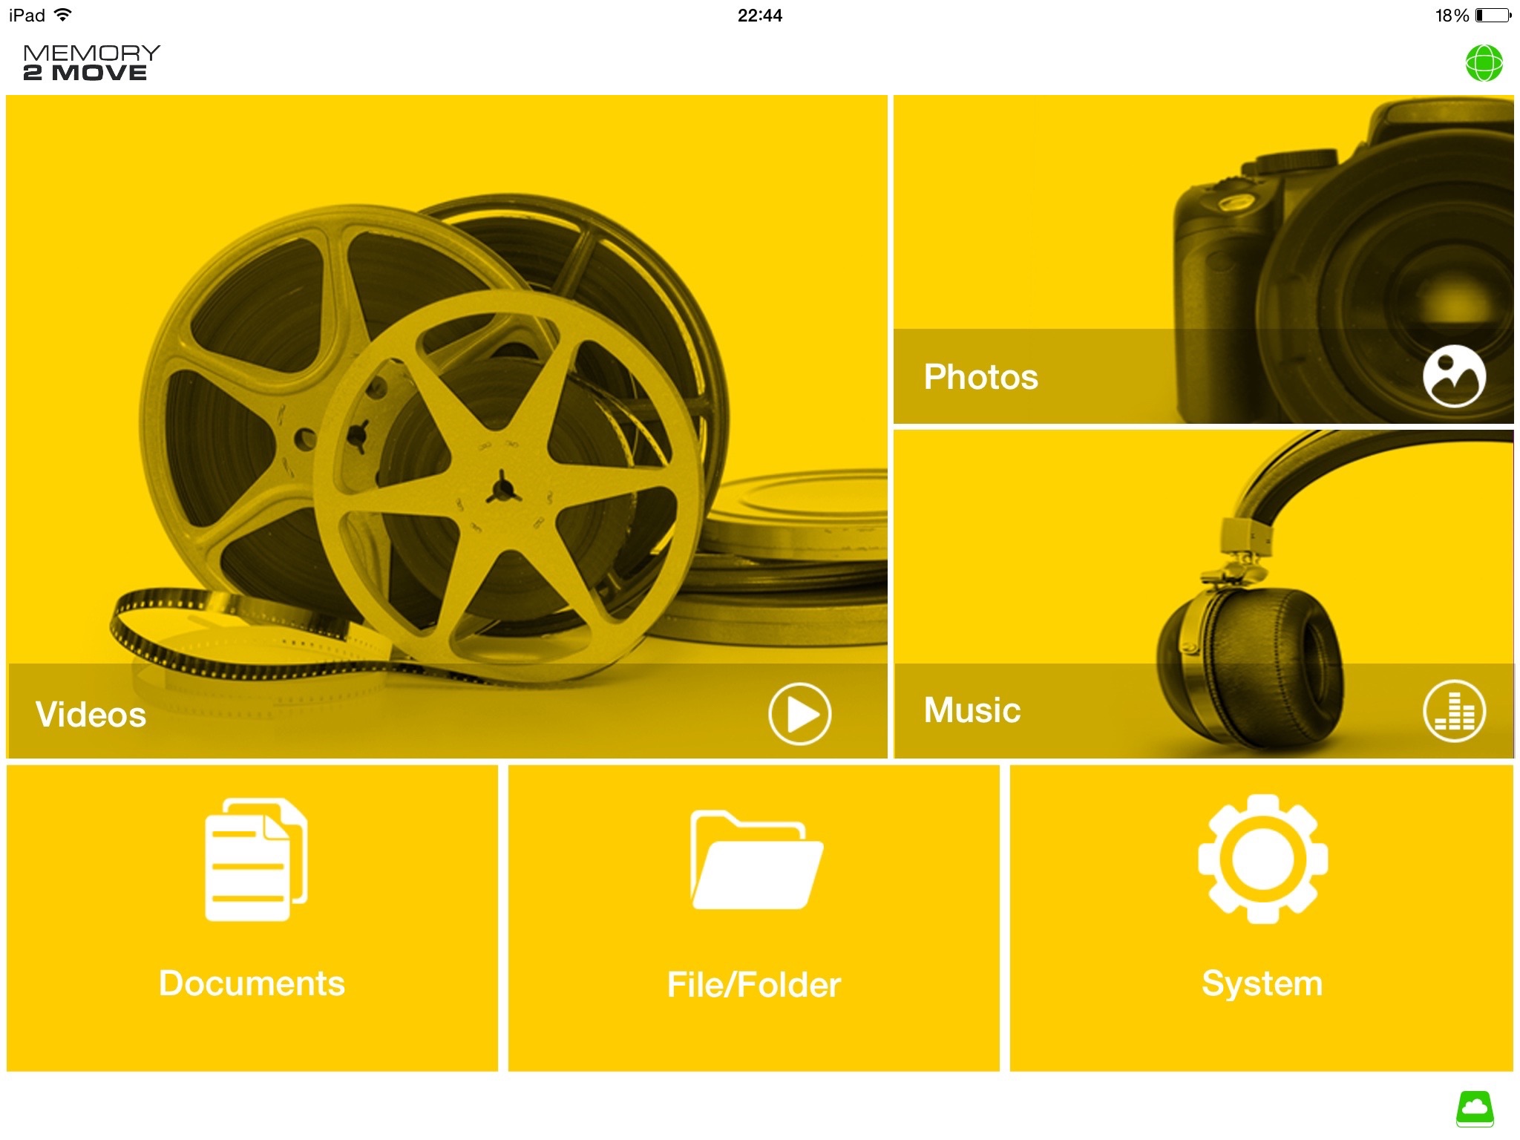Open the Videos label

[91, 714]
